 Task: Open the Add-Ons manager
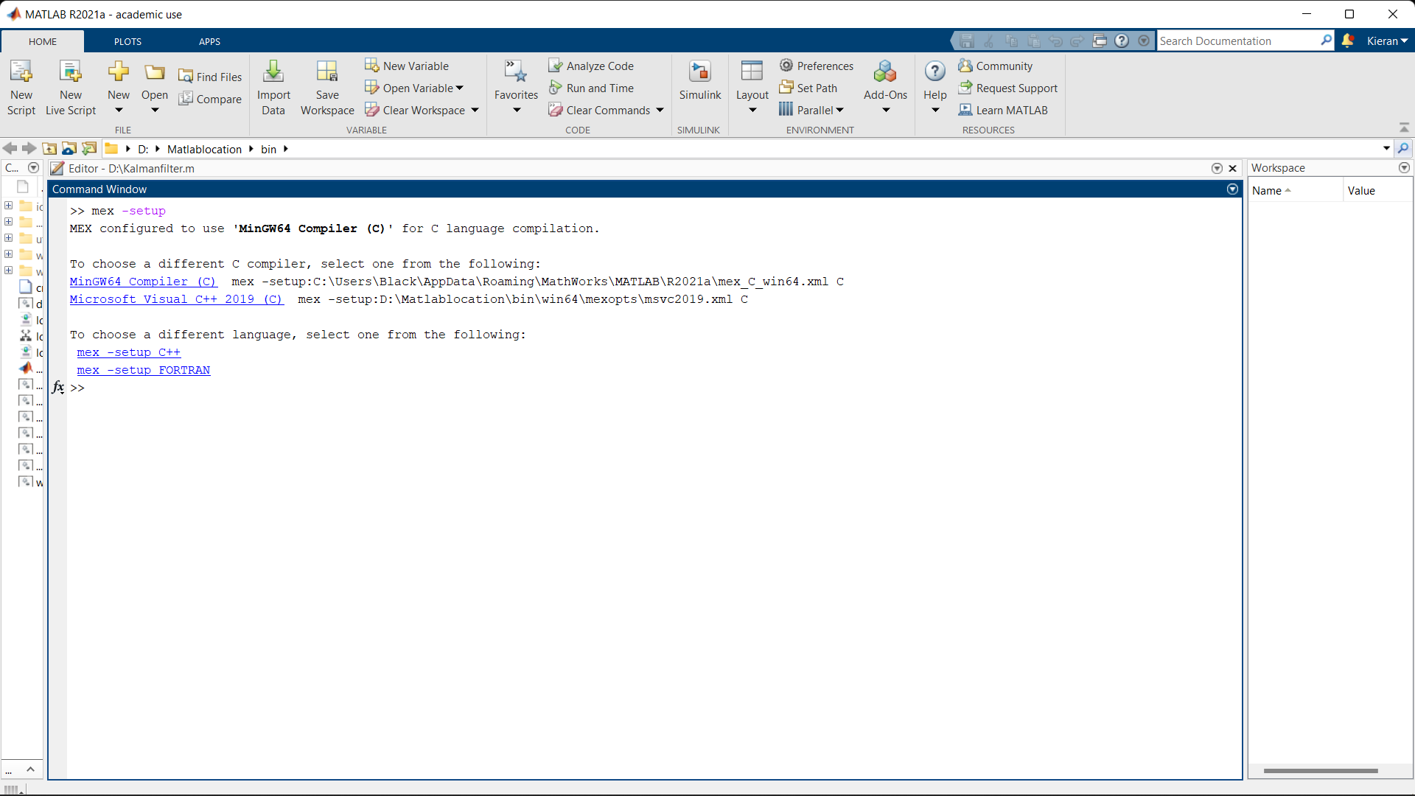pyautogui.click(x=885, y=81)
